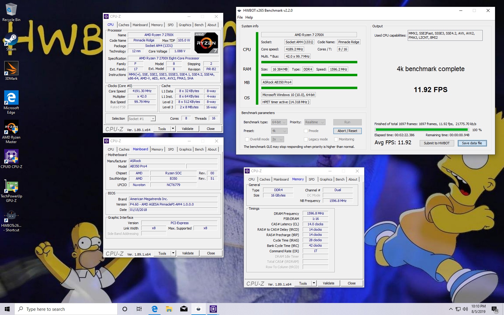This screenshot has height=315, width=504.
Task: Launch the Steam desktop shortcut
Action: [11, 42]
